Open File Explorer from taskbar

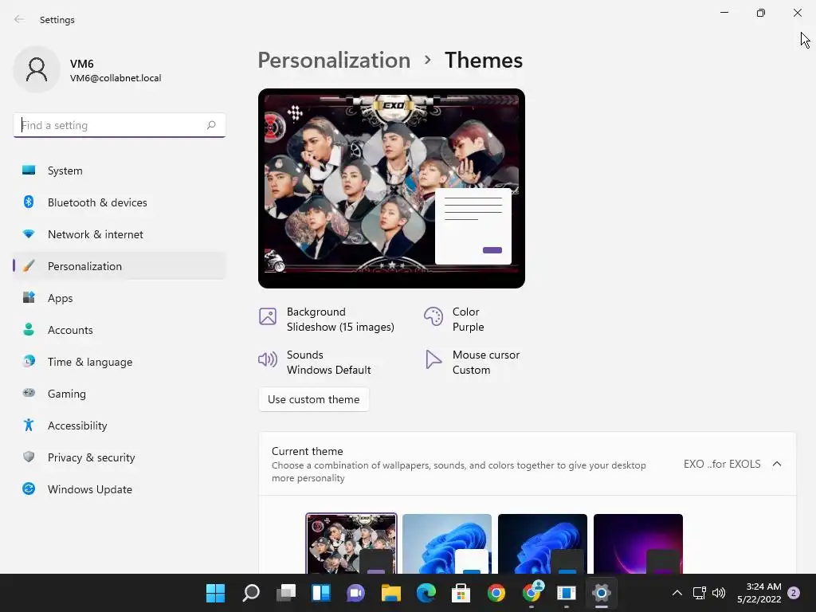[390, 593]
